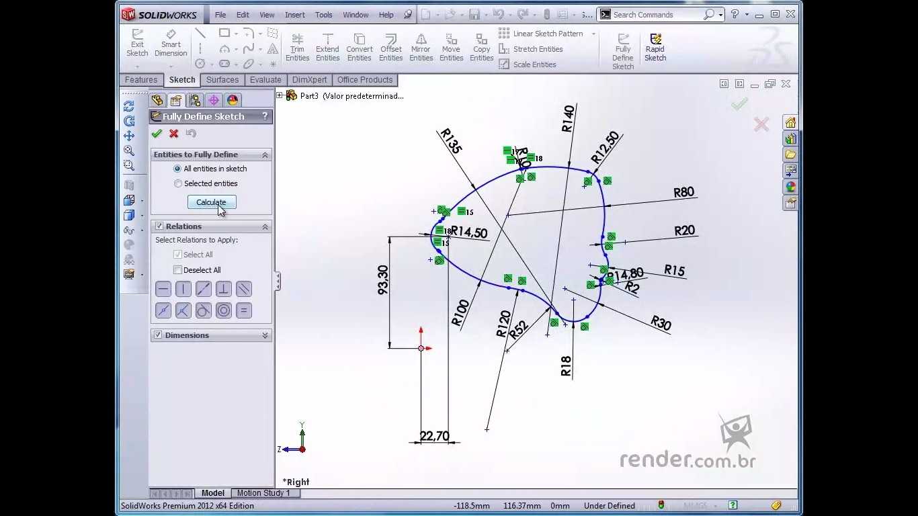This screenshot has height=516, width=918.
Task: Click Offset Entities tool
Action: pos(390,48)
